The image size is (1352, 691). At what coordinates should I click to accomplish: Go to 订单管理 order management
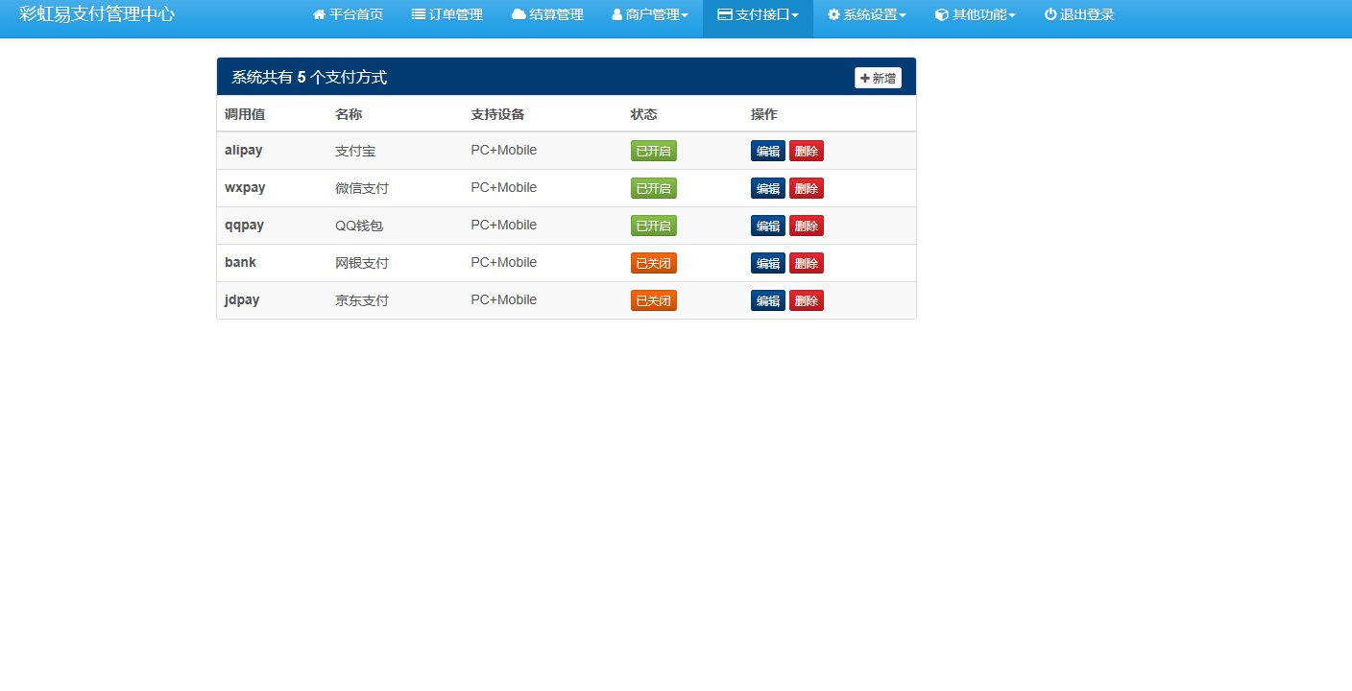pyautogui.click(x=447, y=14)
